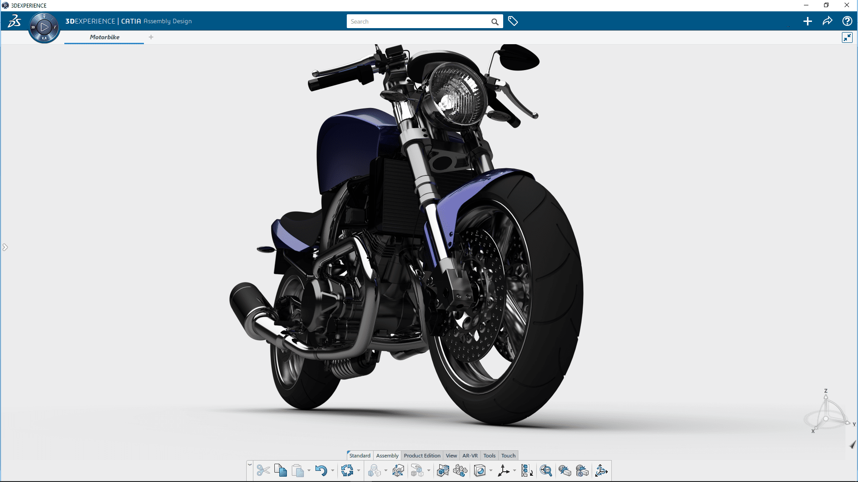Add a new tab next to Motorbike
Viewport: 858px width, 482px height.
pos(151,37)
